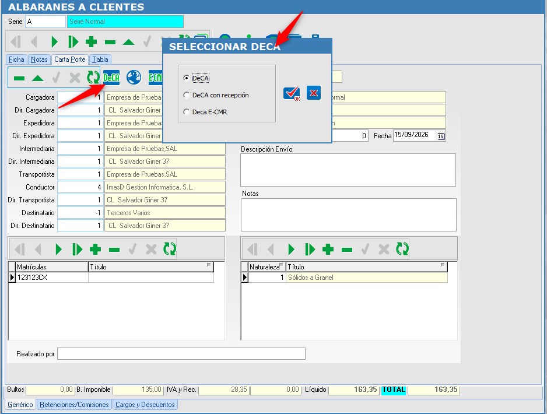547x414 pixels.
Task: Refresh the Naturaleza grid
Action: coord(402,249)
